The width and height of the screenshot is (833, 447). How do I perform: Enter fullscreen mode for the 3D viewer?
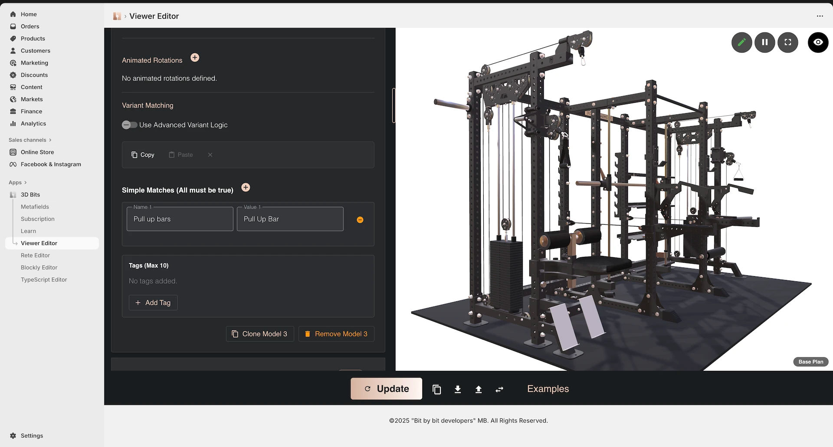pyautogui.click(x=788, y=42)
